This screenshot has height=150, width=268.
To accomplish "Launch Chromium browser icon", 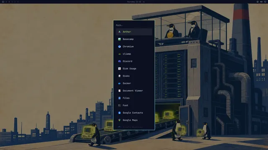I will (x=119, y=46).
